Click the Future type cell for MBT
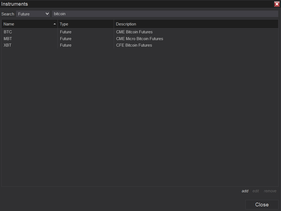 coord(66,39)
